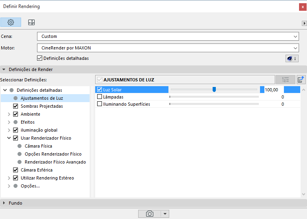
Task: Toggle iluminação global checkbox
Action: [16, 130]
